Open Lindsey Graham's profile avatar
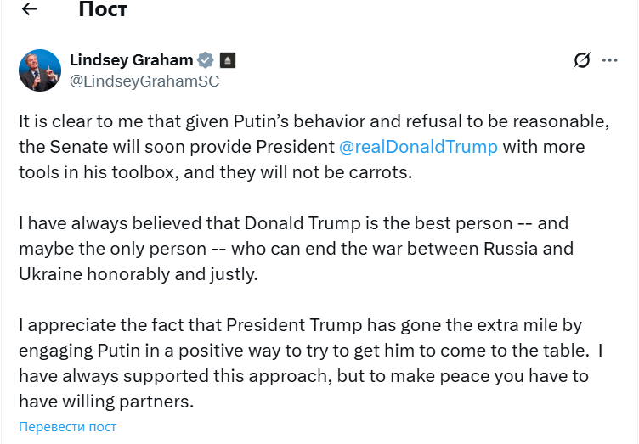Image resolution: width=639 pixels, height=444 pixels. pyautogui.click(x=40, y=70)
